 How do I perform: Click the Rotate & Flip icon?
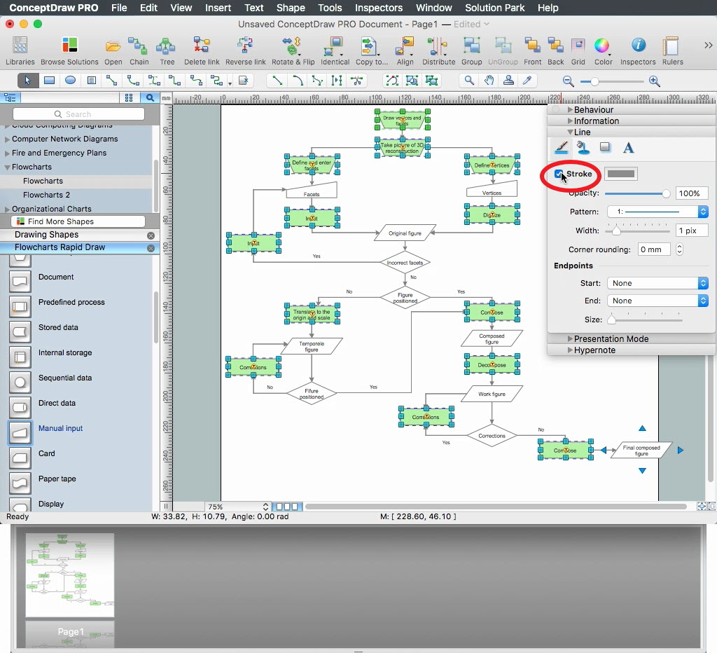[x=293, y=47]
